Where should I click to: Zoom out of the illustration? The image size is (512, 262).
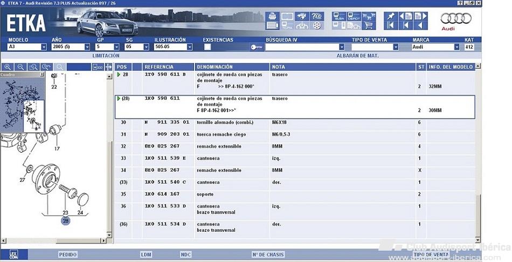point(20,67)
